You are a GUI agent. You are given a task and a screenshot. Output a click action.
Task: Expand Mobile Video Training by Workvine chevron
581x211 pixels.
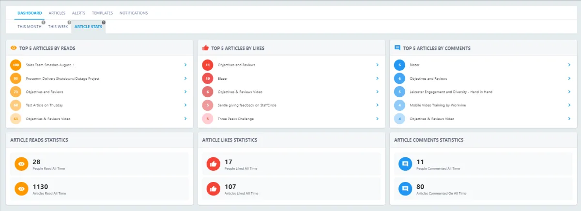click(569, 105)
